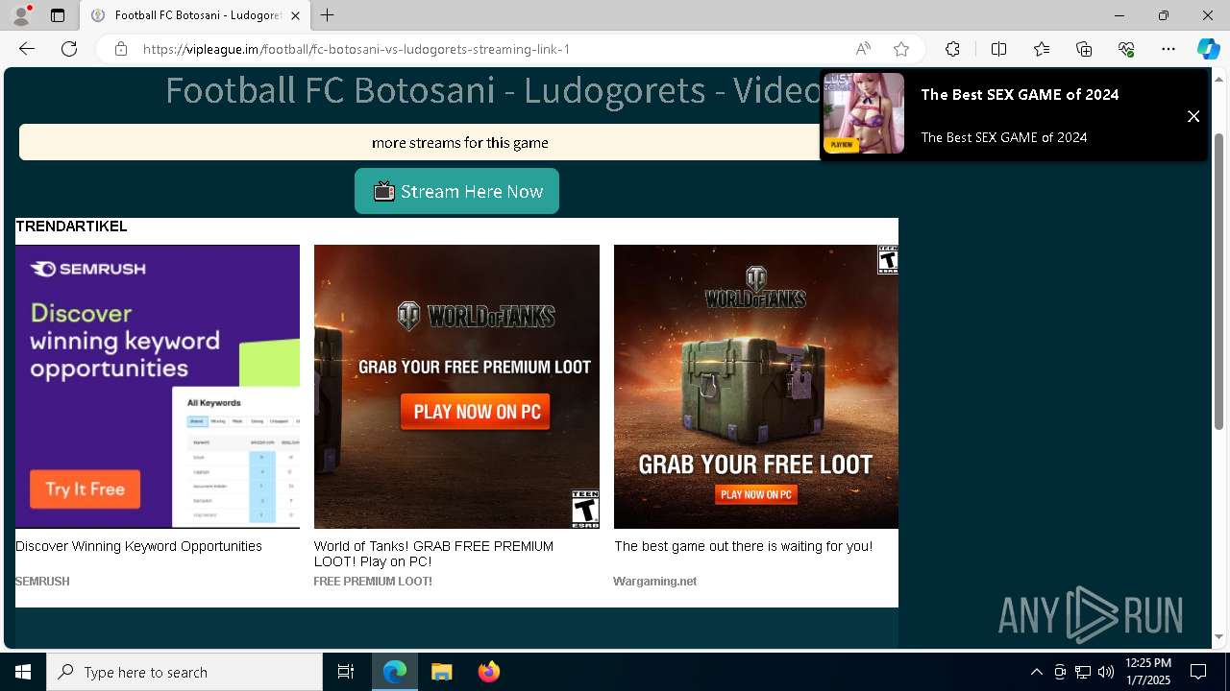Image resolution: width=1230 pixels, height=691 pixels.
Task: Click 'more streams for this game' bar
Action: (459, 142)
